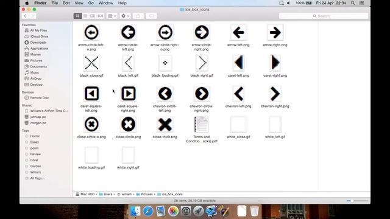Viewport: 390px width, 219px height.
Task: Select the arrow-circle-right.png file icon
Action: pyautogui.click(x=202, y=32)
